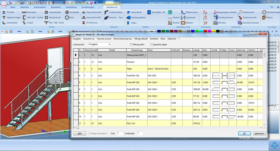This screenshot has height=151, width=280.
Task: Click the OK button
Action: [x=244, y=133]
